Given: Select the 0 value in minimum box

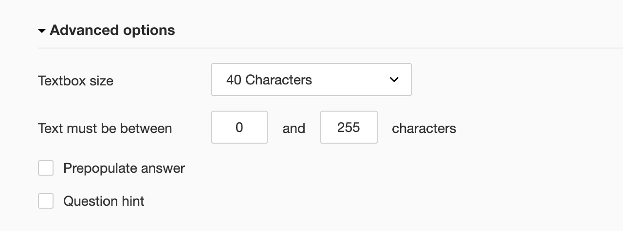Looking at the screenshot, I should coord(239,127).
